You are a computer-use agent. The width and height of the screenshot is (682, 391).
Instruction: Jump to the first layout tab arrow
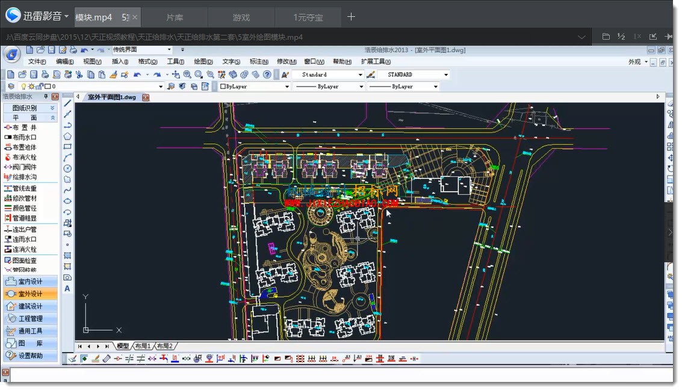tap(79, 346)
